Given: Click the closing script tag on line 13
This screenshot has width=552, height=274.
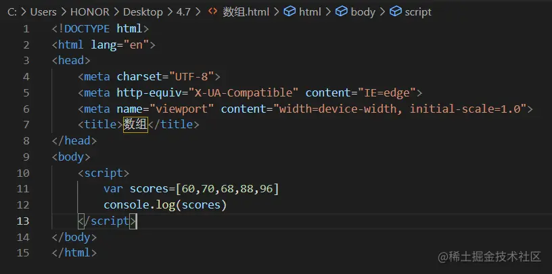Looking at the screenshot, I should coord(107,221).
